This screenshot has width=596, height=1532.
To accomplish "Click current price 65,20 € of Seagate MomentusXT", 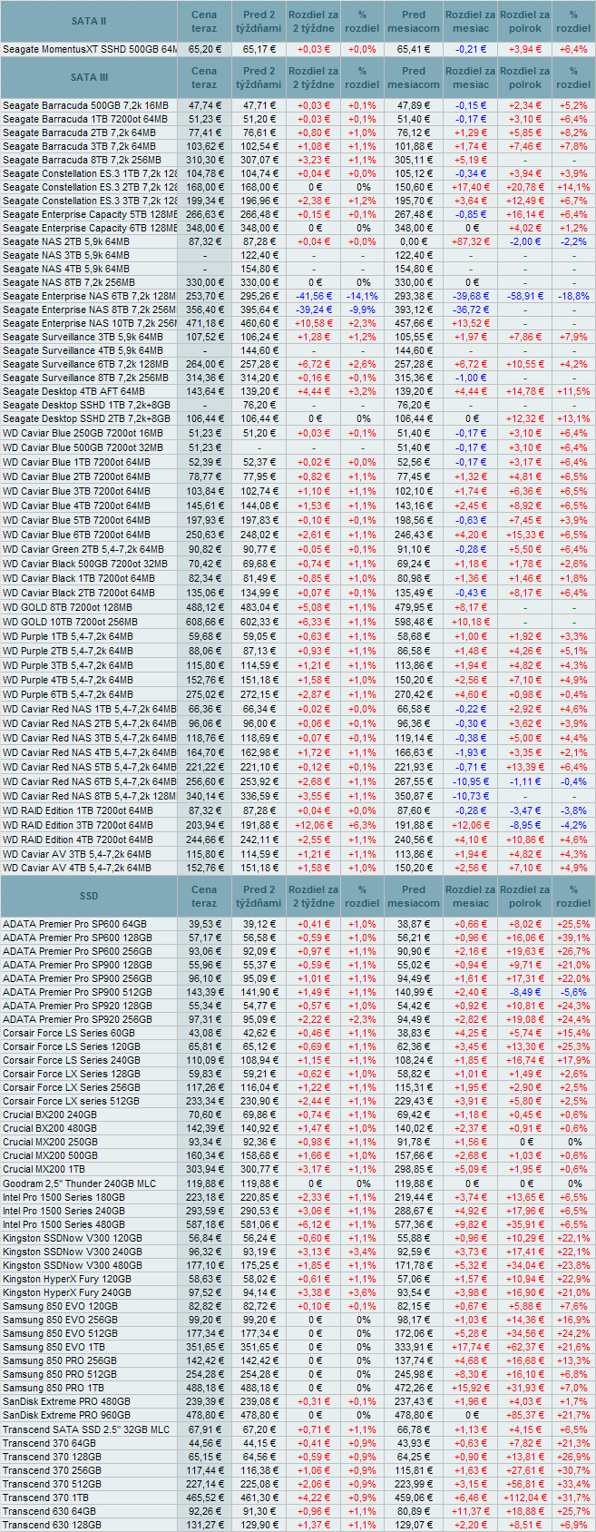I will click(x=205, y=49).
